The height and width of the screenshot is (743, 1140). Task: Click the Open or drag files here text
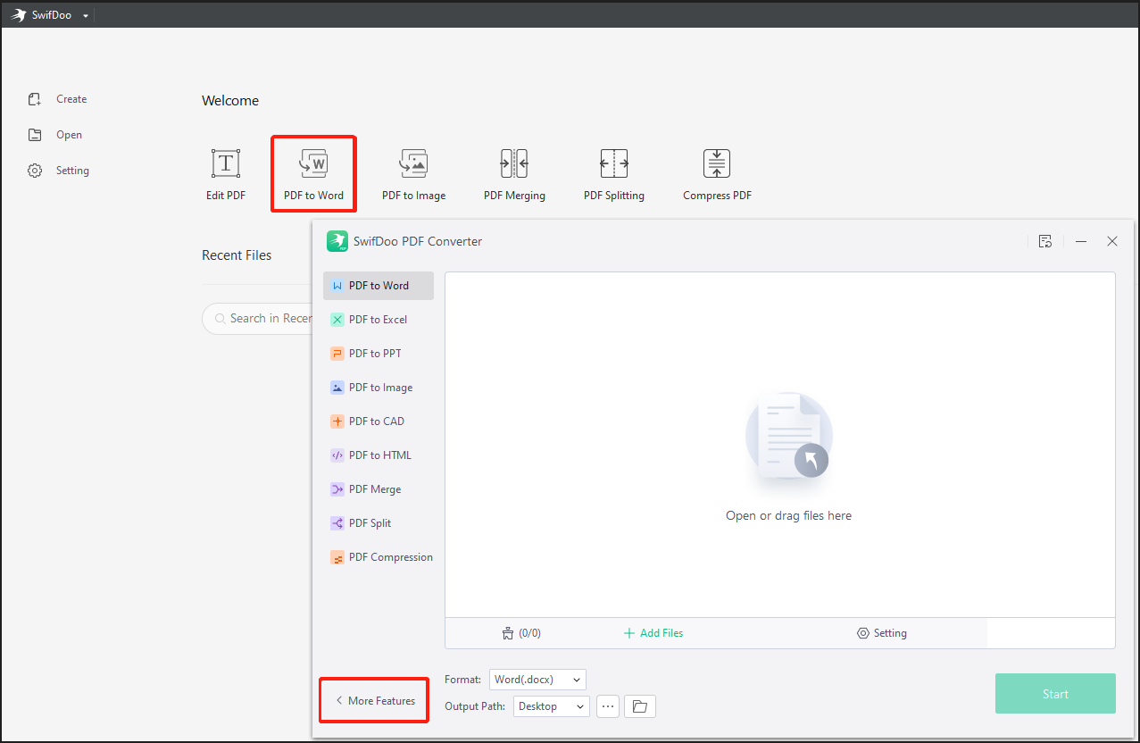click(788, 515)
